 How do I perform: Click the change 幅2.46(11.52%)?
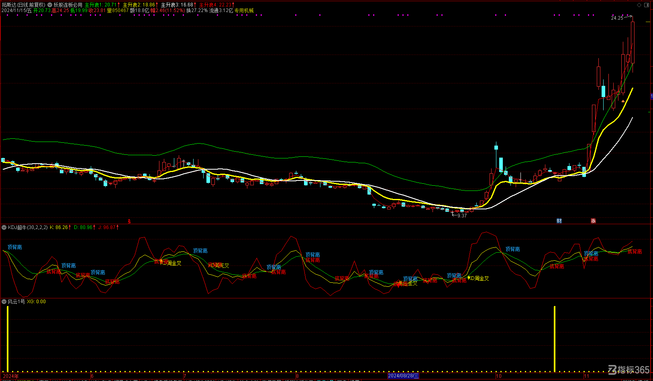coord(168,11)
